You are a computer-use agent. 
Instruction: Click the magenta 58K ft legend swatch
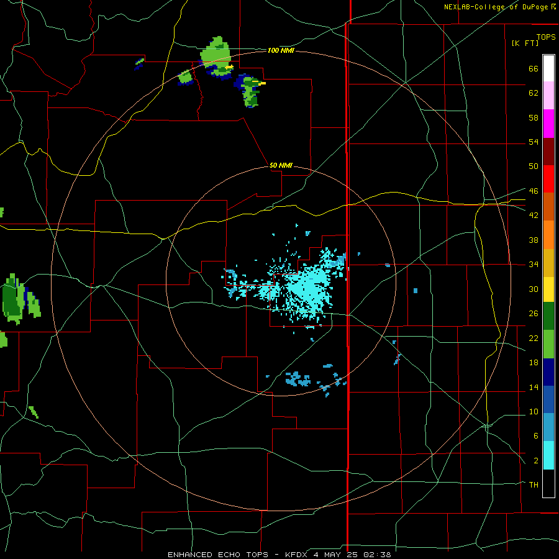point(548,124)
